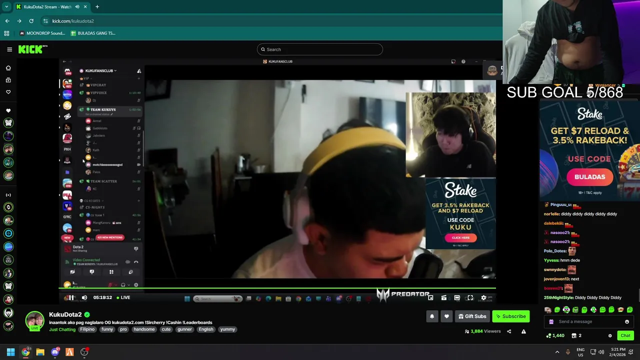Click nor1elle username in chat

coord(551,214)
